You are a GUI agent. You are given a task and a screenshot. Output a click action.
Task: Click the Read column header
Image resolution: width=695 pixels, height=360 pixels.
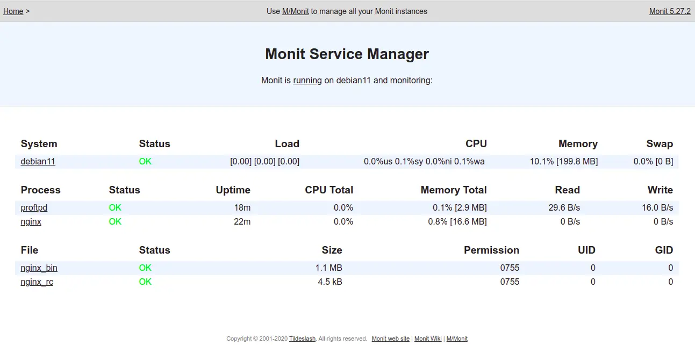click(x=568, y=190)
